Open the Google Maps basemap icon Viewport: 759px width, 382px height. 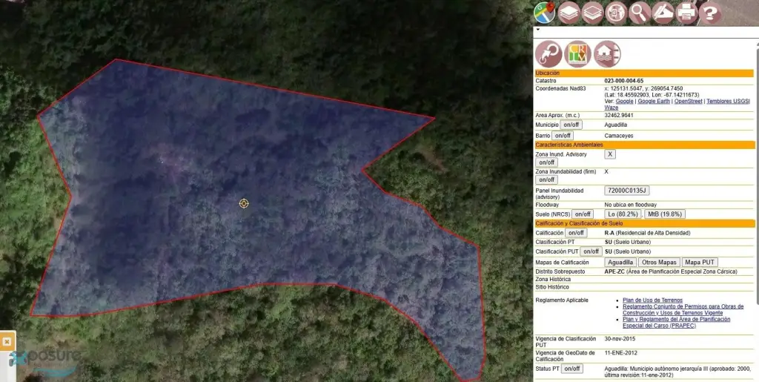coord(545,13)
